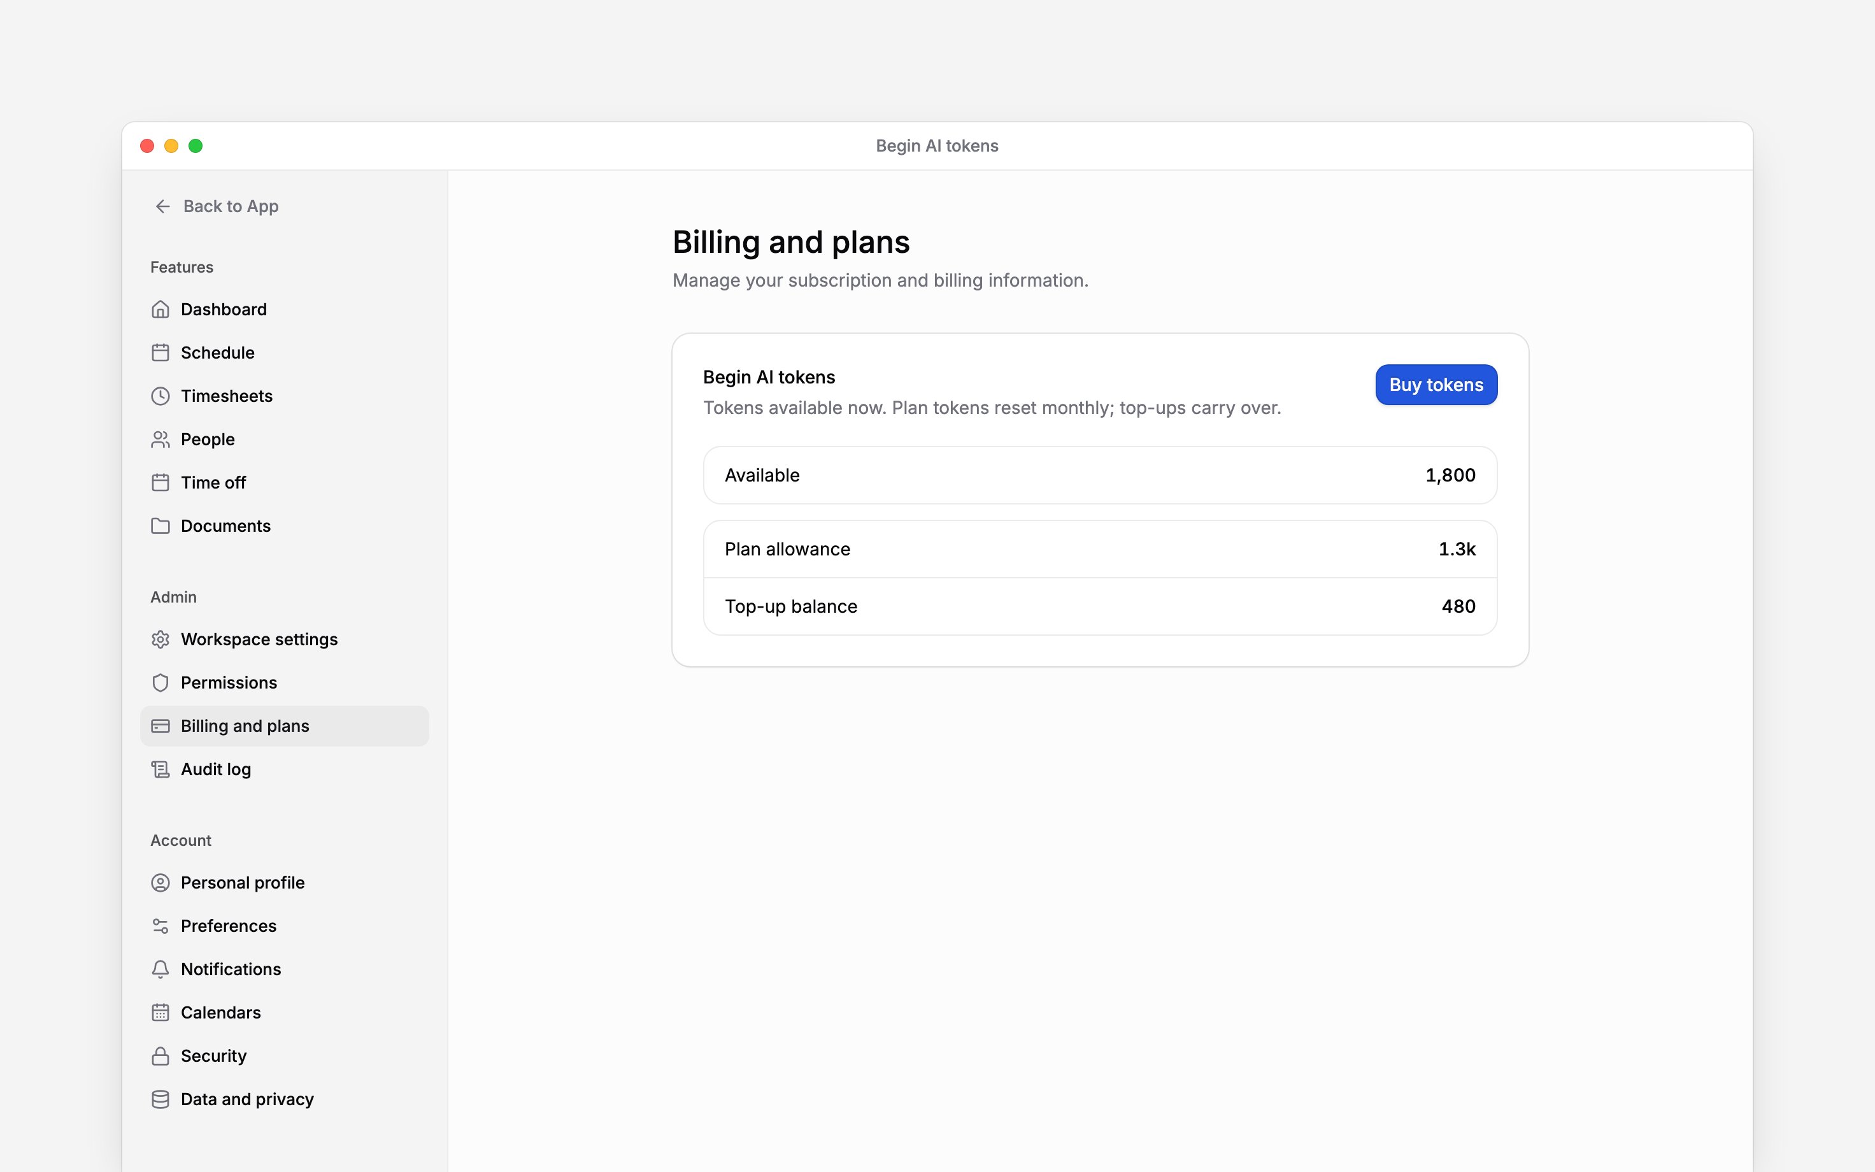1875x1172 pixels.
Task: Select the Documents sidebar label
Action: coord(225,526)
